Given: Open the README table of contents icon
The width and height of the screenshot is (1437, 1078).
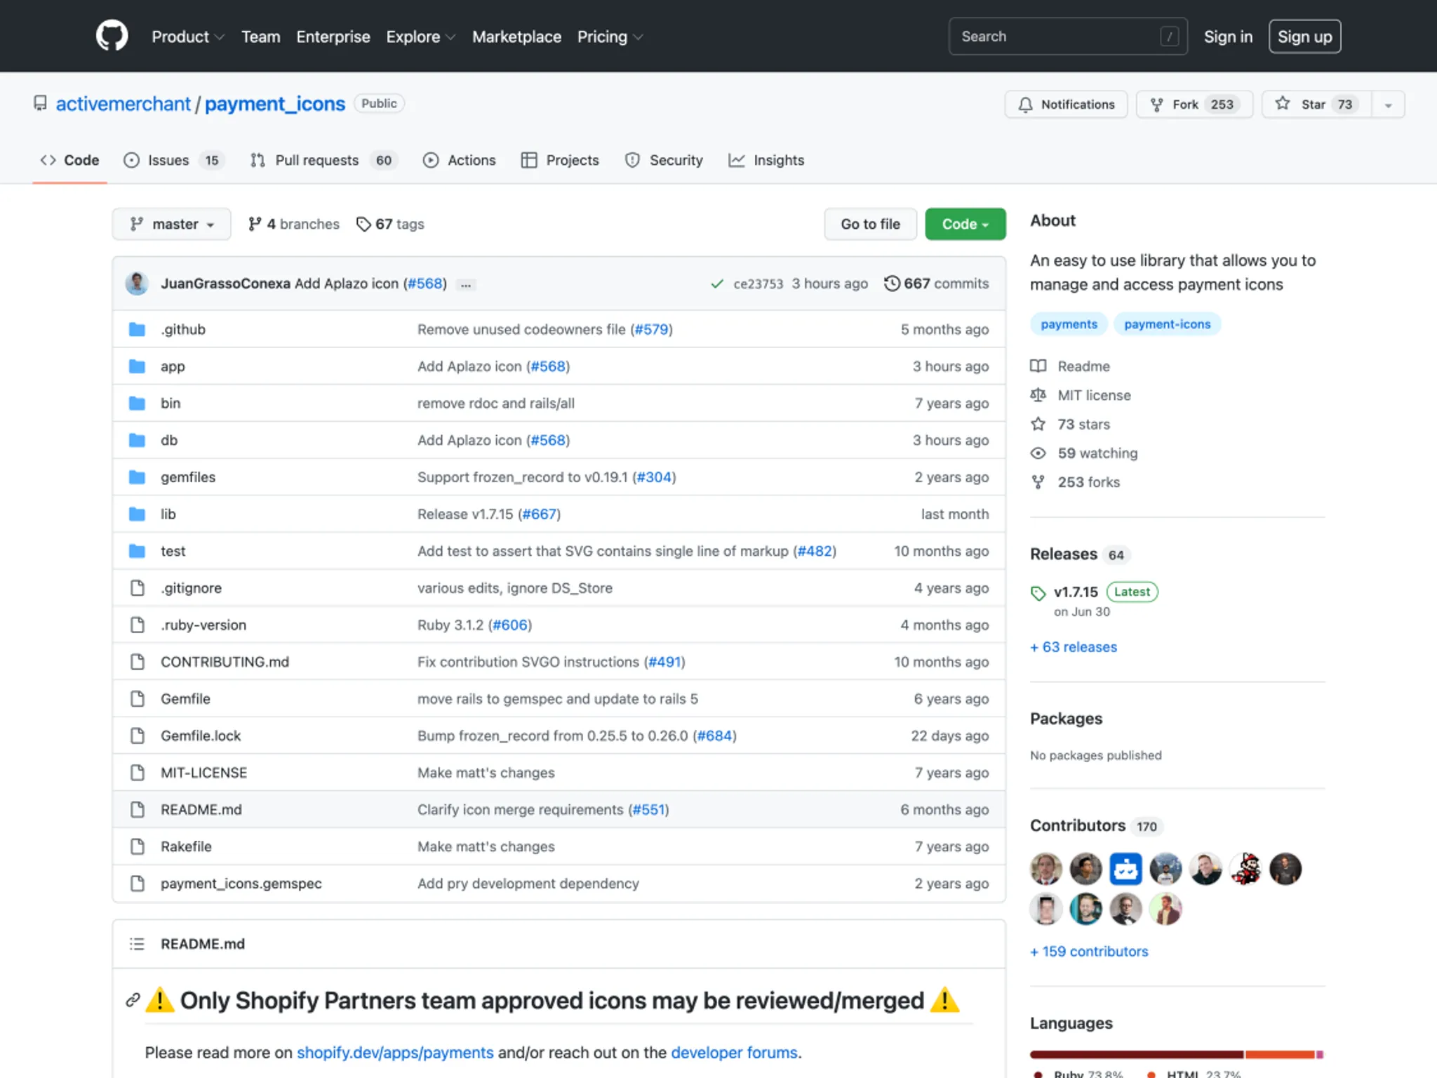Looking at the screenshot, I should 137,944.
